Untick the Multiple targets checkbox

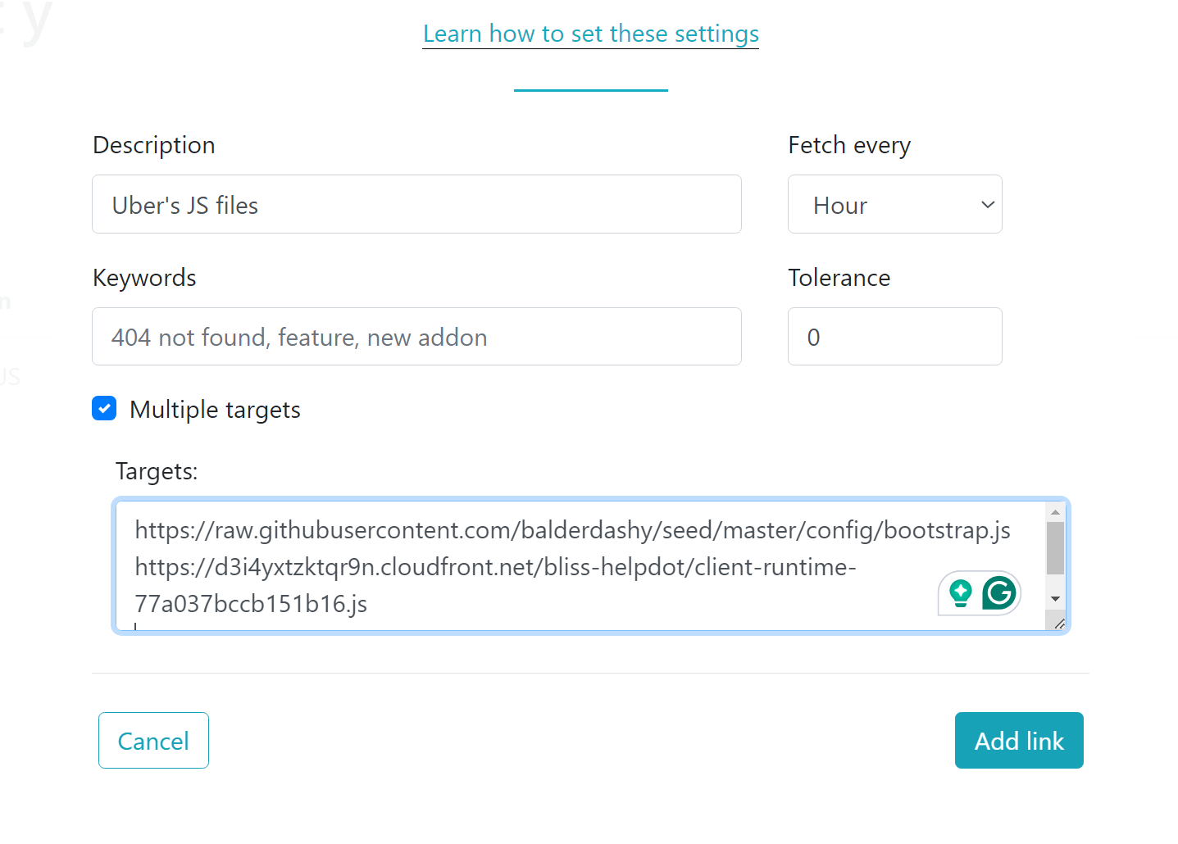click(104, 408)
